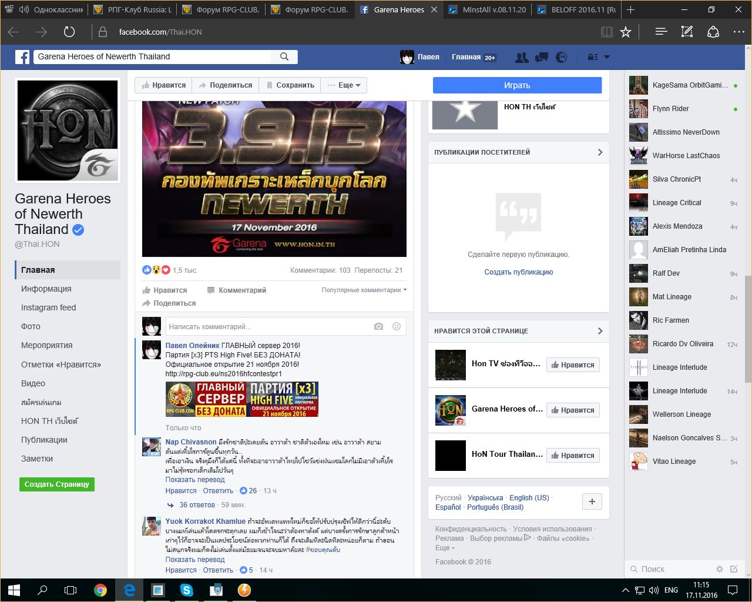Open chat settings gear icon
Screen dimensions: 752x602
click(719, 569)
